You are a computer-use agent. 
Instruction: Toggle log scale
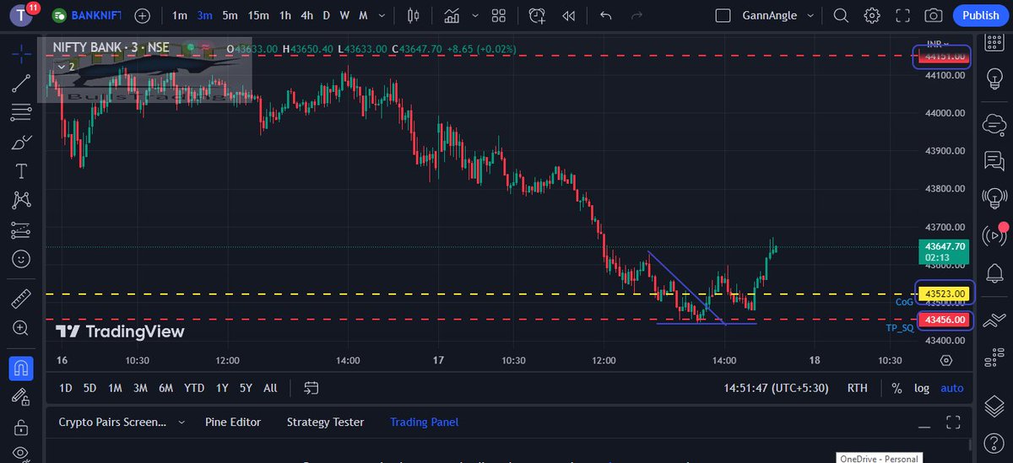pos(922,388)
